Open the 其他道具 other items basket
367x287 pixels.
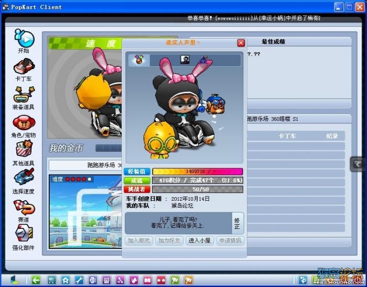tap(24, 148)
